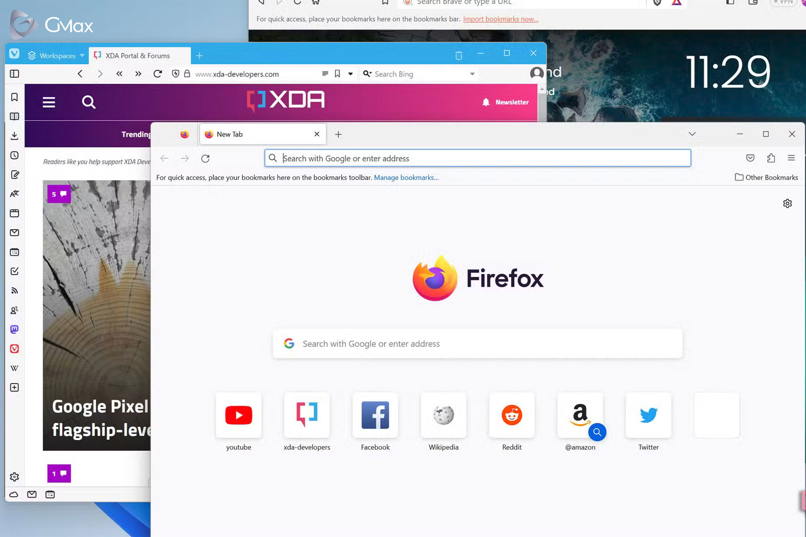Click mail icon in Vivaldi status bar
806x537 pixels.
pos(32,494)
